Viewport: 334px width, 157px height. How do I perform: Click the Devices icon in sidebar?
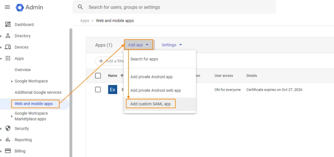click(8, 47)
